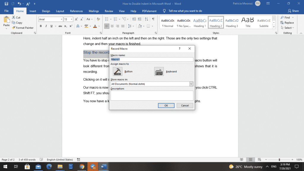Switch to Print Layout view
Screen dimensions: 304x171
[251, 159]
